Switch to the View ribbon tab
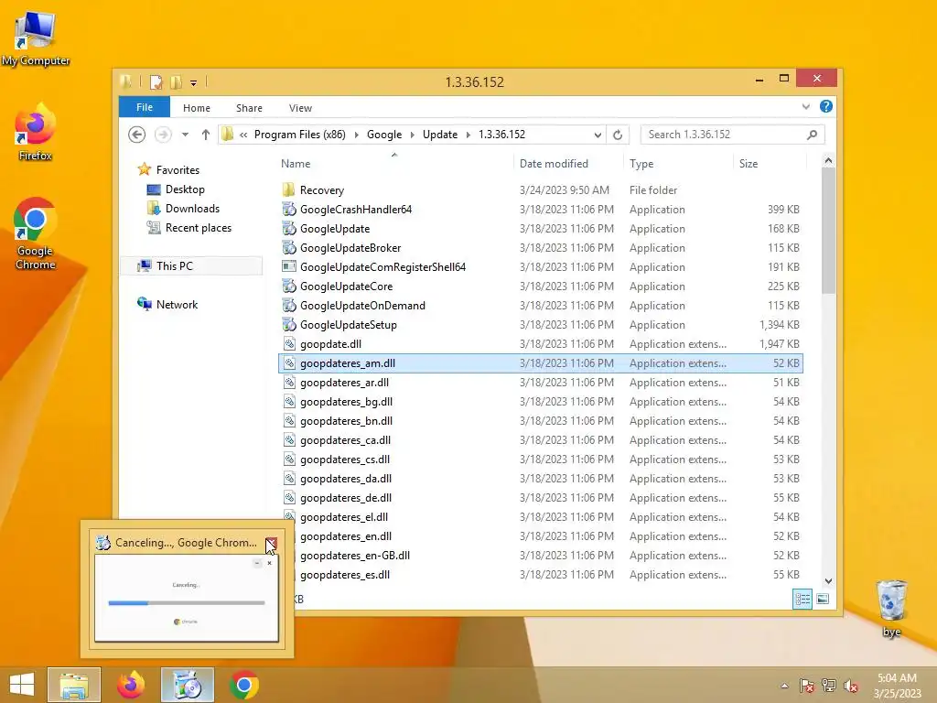The width and height of the screenshot is (937, 703). click(x=300, y=108)
